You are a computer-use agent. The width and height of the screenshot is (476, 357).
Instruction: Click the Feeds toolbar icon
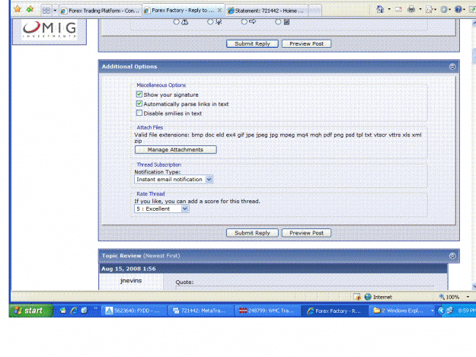coord(398,9)
